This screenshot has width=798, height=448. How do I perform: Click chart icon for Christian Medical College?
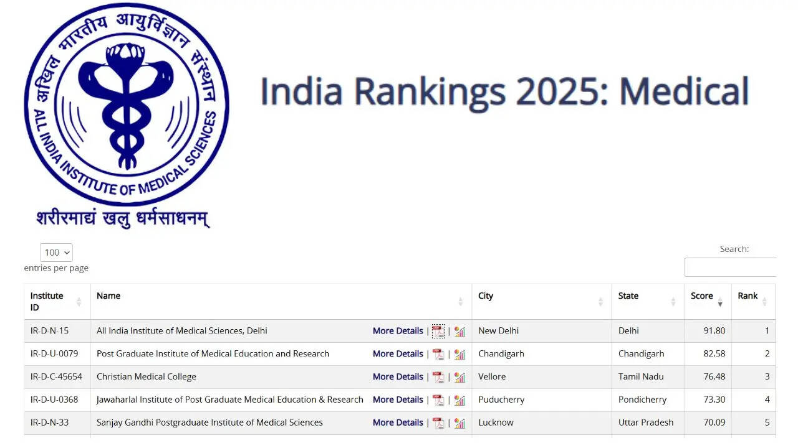pos(459,377)
